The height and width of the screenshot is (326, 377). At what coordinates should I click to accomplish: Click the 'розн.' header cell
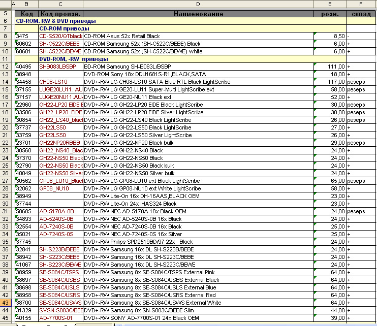pos(330,14)
